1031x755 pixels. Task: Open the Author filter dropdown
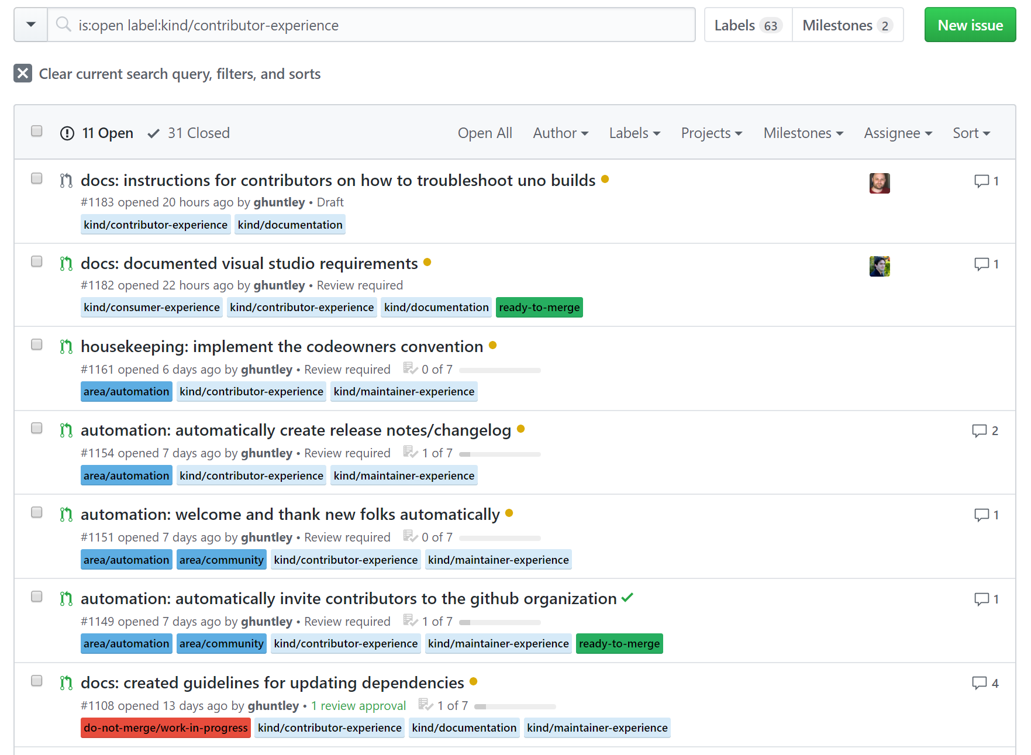560,133
